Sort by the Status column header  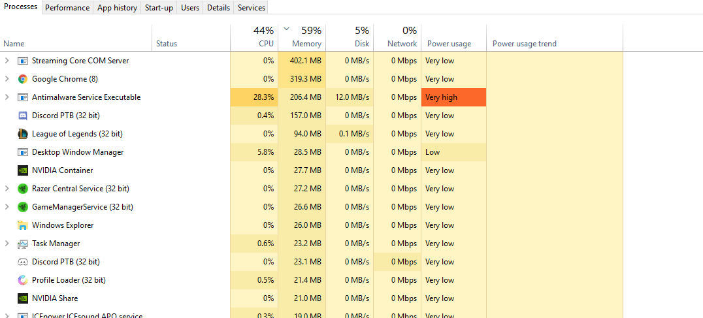191,38
